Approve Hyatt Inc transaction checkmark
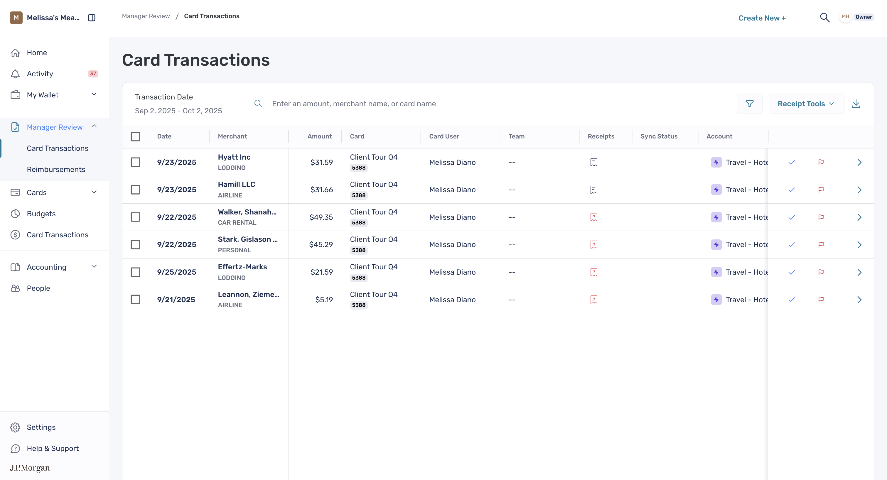Image resolution: width=887 pixels, height=480 pixels. coord(792,162)
